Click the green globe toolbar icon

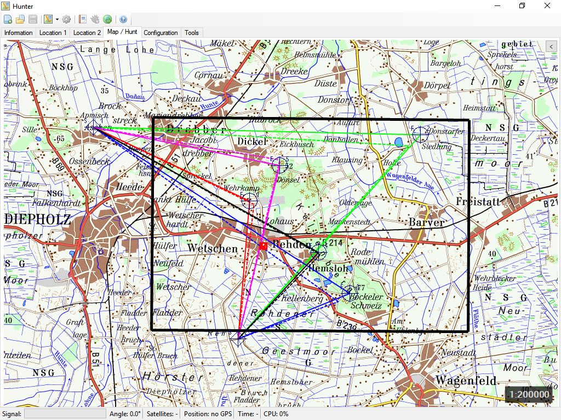point(107,20)
